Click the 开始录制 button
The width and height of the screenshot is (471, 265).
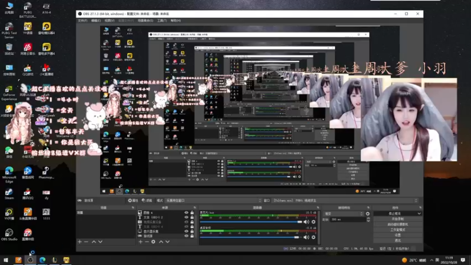[x=398, y=219]
